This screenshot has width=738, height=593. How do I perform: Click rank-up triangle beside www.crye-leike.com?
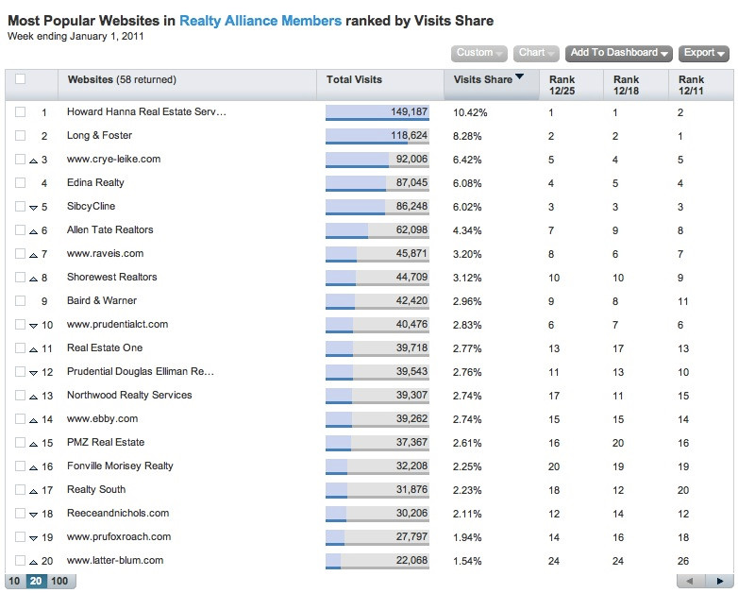pyautogui.click(x=33, y=161)
